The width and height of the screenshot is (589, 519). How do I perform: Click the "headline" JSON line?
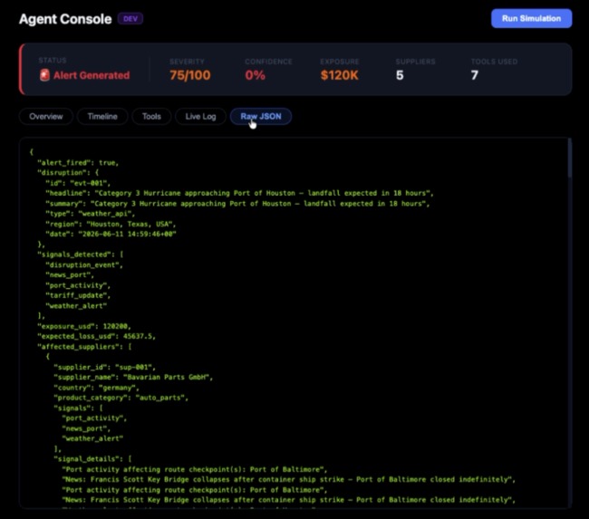coord(239,194)
